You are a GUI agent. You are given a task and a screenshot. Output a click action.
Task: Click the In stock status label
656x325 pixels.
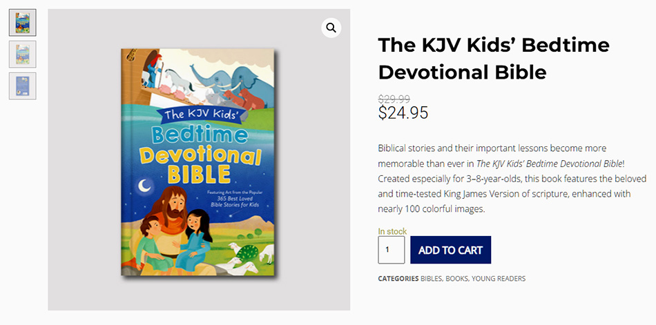pos(392,231)
